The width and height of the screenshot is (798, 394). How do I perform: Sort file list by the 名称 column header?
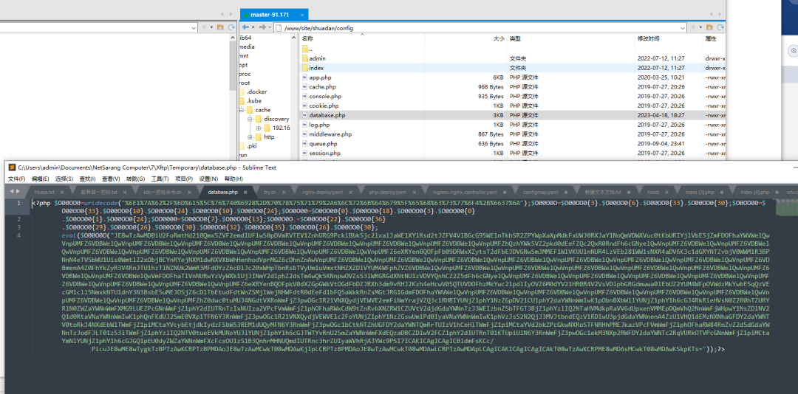click(x=307, y=38)
